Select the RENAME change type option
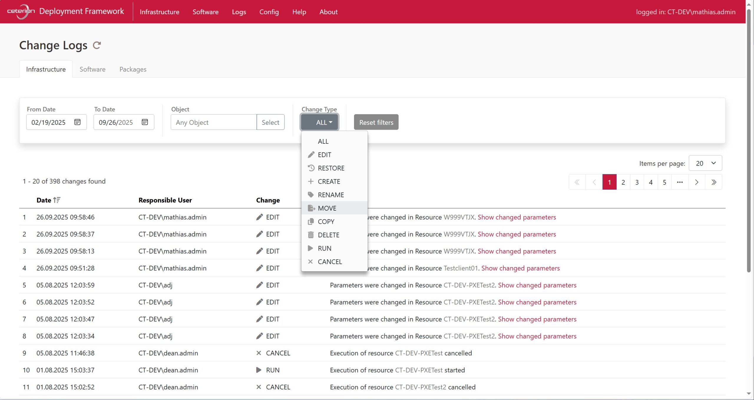The height and width of the screenshot is (400, 754). click(x=330, y=195)
